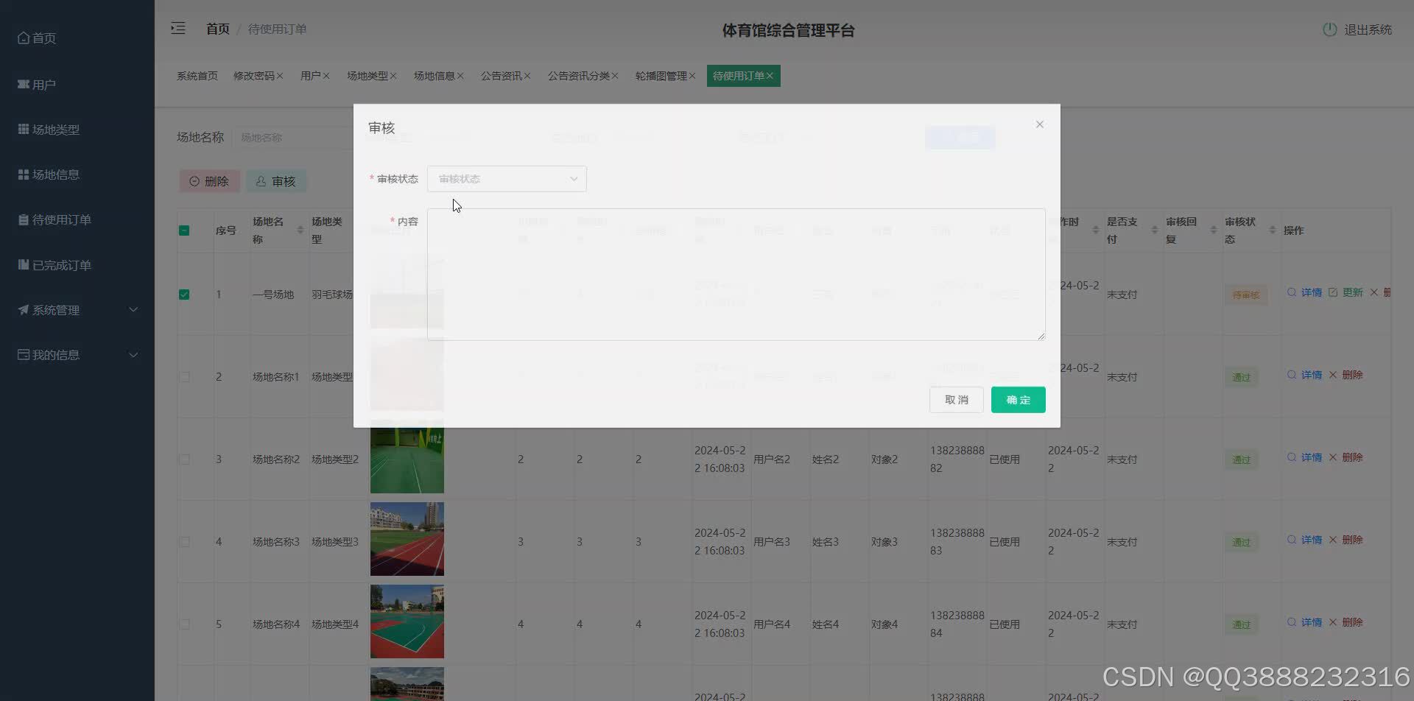The width and height of the screenshot is (1414, 701).
Task: Close the 场地类型 tab X icon
Action: tap(393, 76)
